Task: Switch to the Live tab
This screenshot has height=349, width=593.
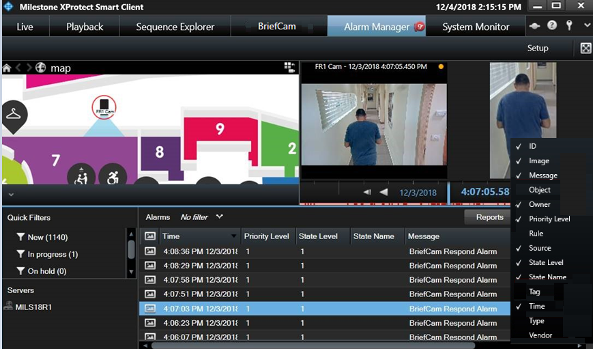Action: (25, 27)
